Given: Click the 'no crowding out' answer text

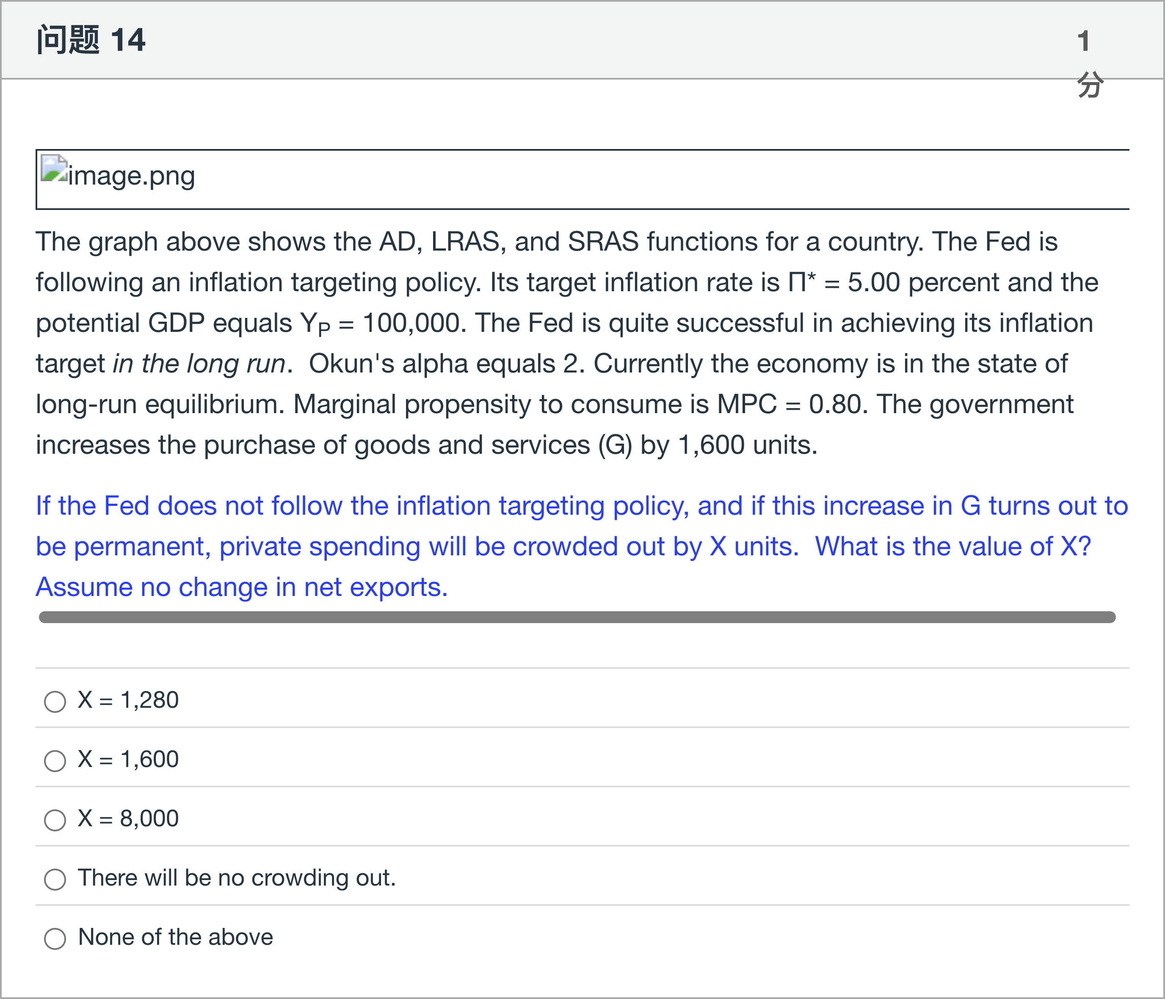Looking at the screenshot, I should point(237,878).
